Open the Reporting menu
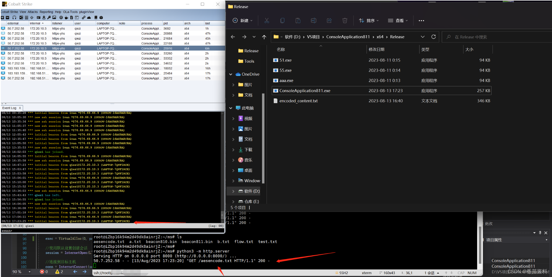 [46, 12]
